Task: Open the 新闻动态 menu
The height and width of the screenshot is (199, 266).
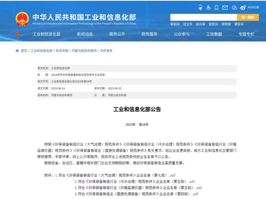Action: coord(85,34)
